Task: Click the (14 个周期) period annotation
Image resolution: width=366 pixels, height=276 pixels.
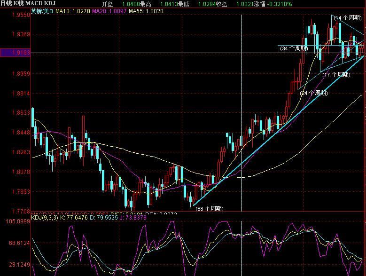Action: [347, 17]
